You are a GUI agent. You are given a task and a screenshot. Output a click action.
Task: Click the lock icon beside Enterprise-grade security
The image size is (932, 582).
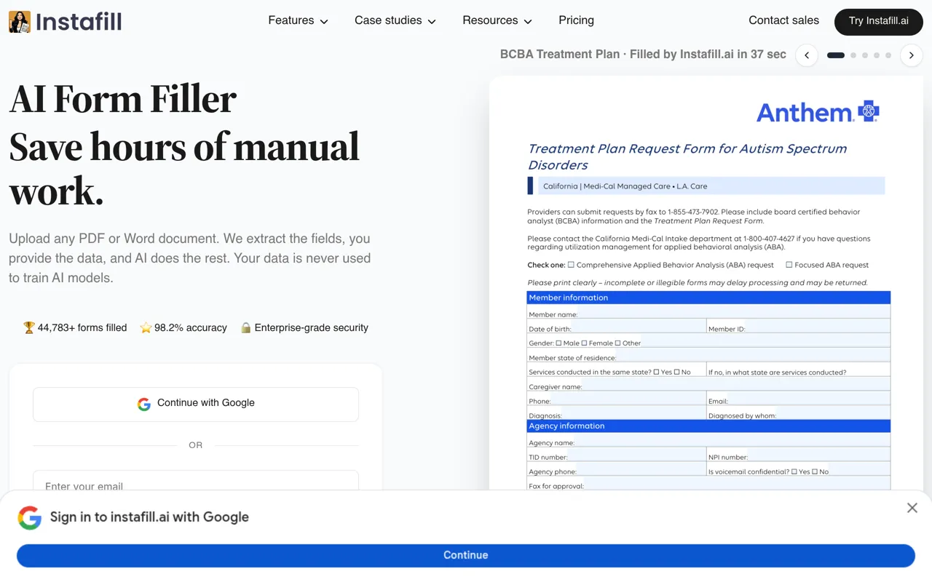coord(246,328)
